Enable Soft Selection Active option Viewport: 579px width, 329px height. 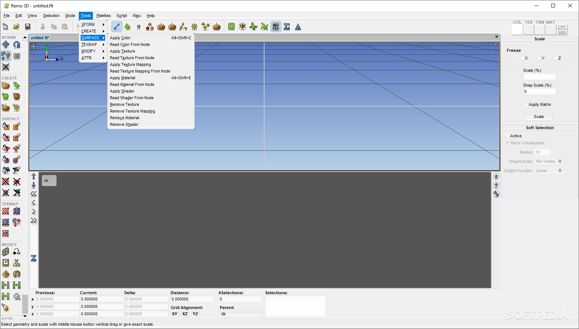point(508,136)
